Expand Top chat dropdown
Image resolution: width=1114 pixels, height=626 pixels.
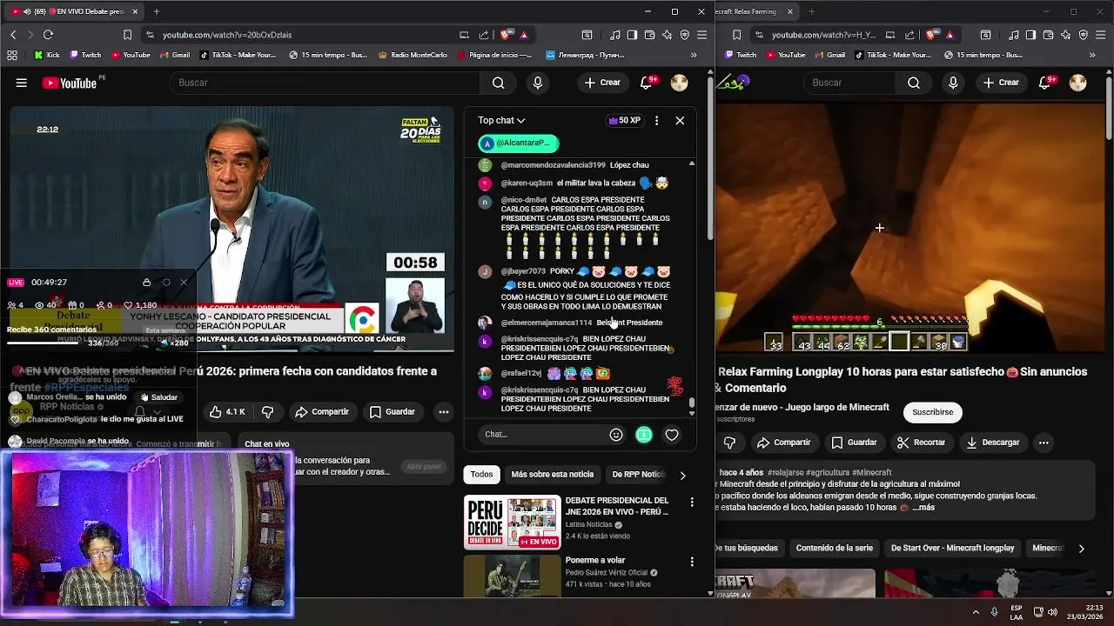pyautogui.click(x=501, y=121)
